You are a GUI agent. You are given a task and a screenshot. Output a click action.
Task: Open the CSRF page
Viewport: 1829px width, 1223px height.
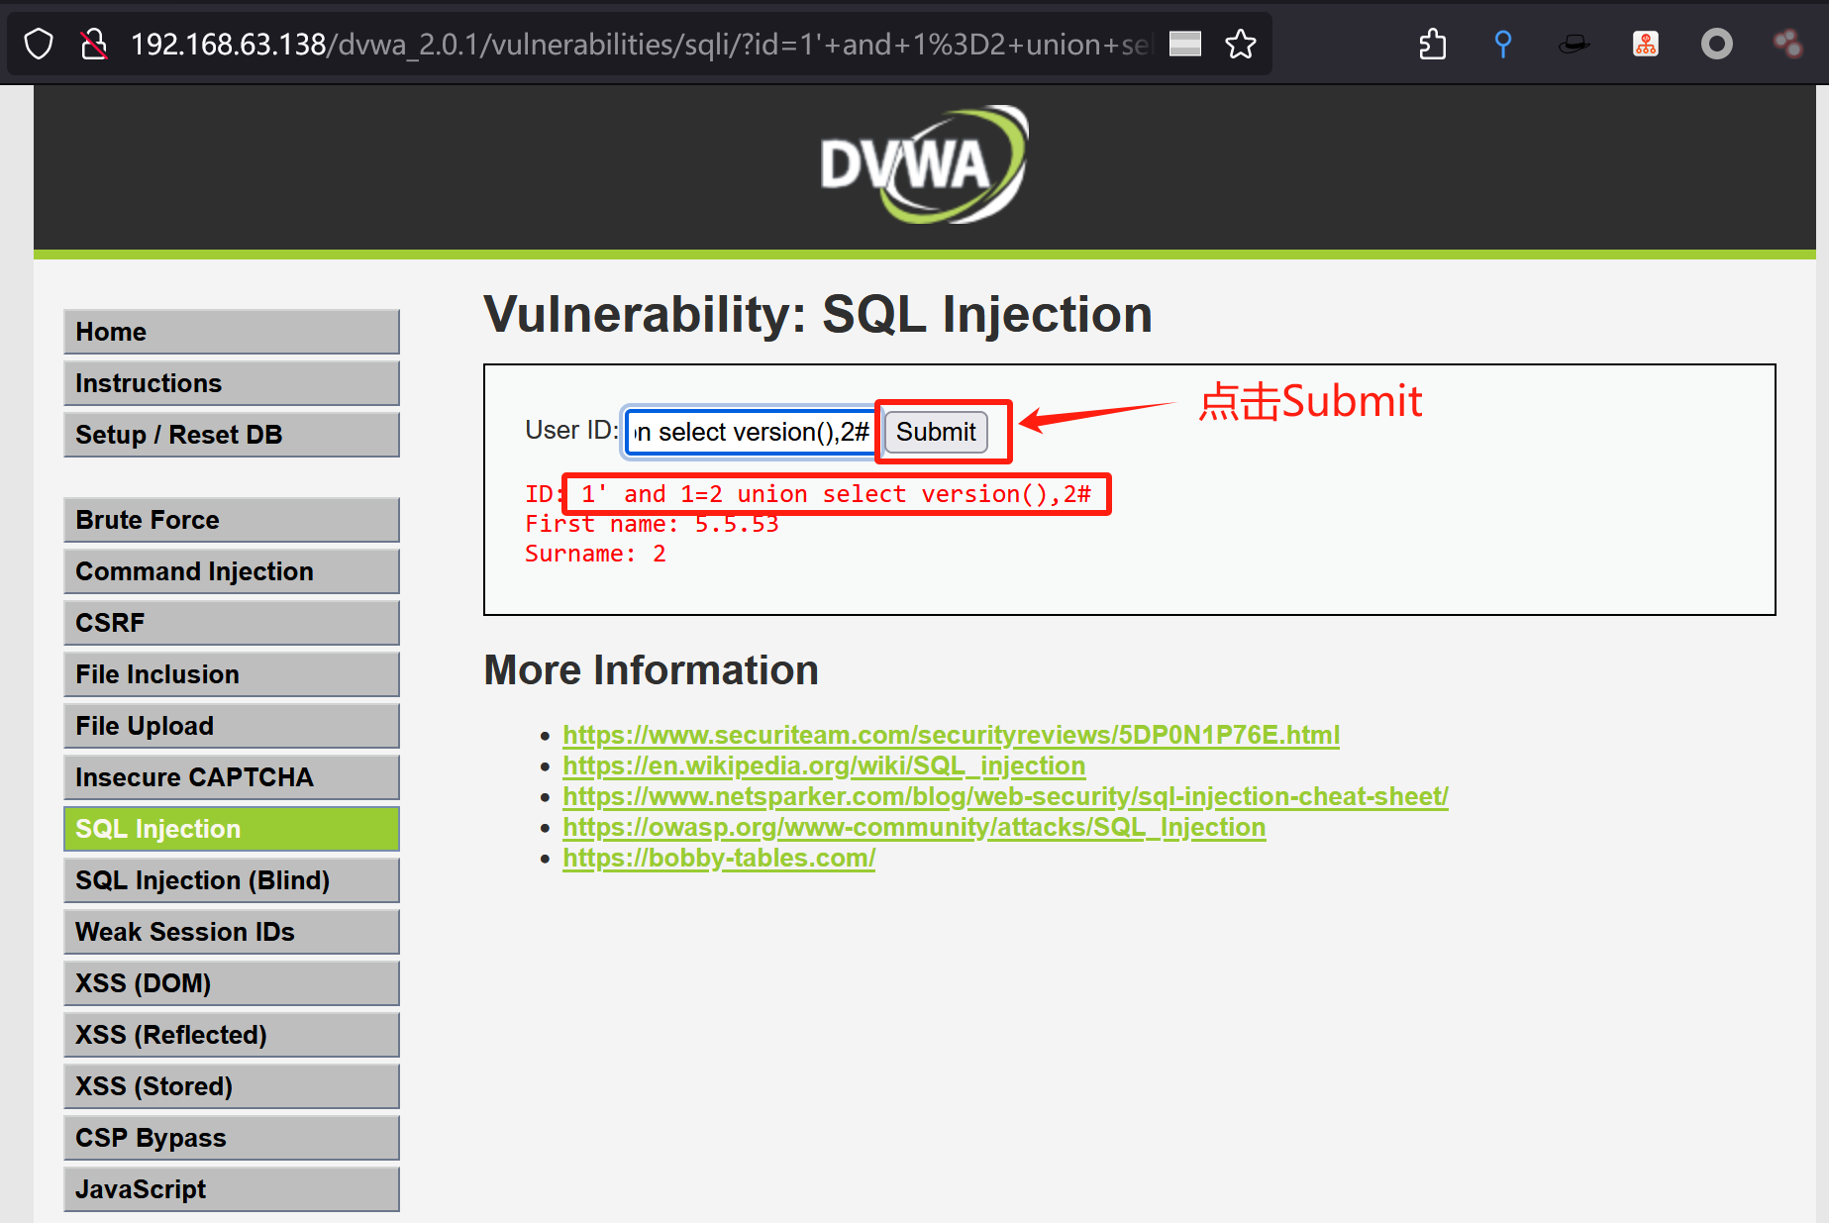(x=232, y=623)
